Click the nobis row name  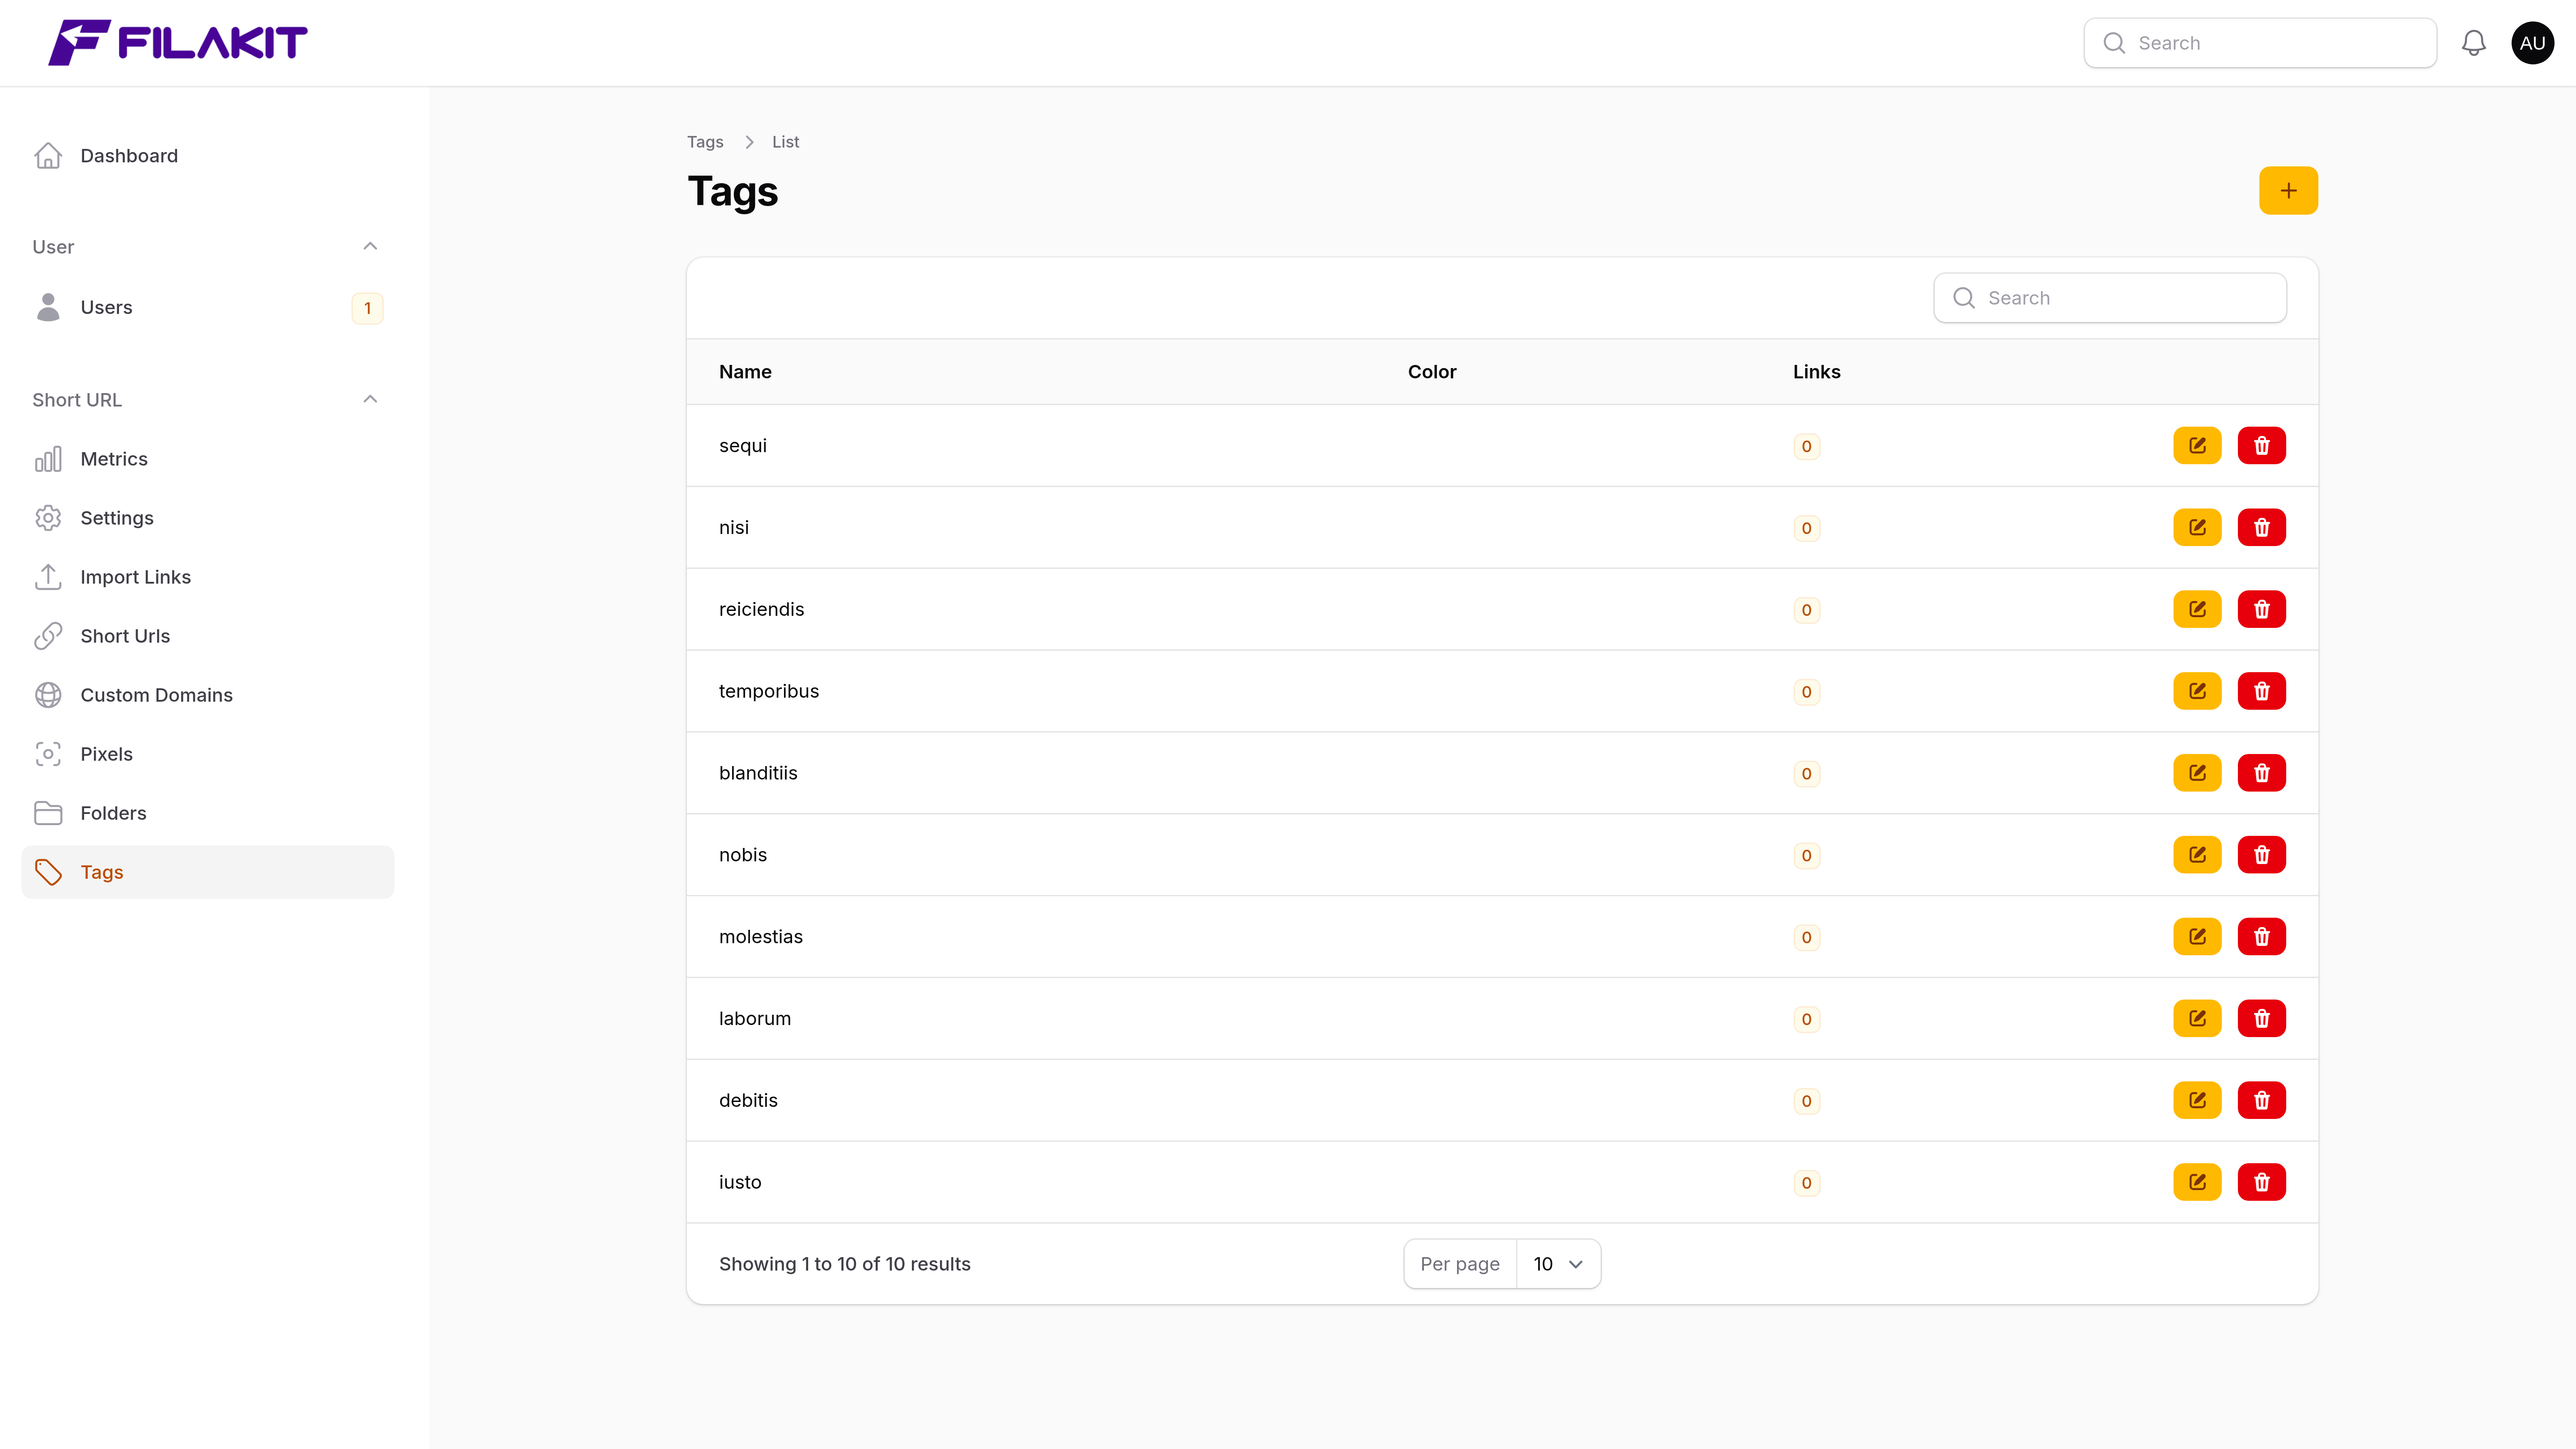[743, 856]
